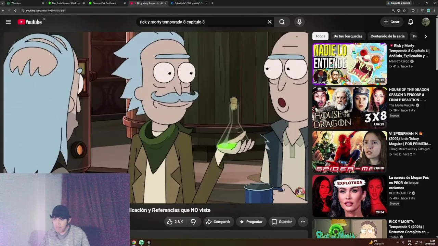
Task: Dislike the video
Action: click(193, 222)
